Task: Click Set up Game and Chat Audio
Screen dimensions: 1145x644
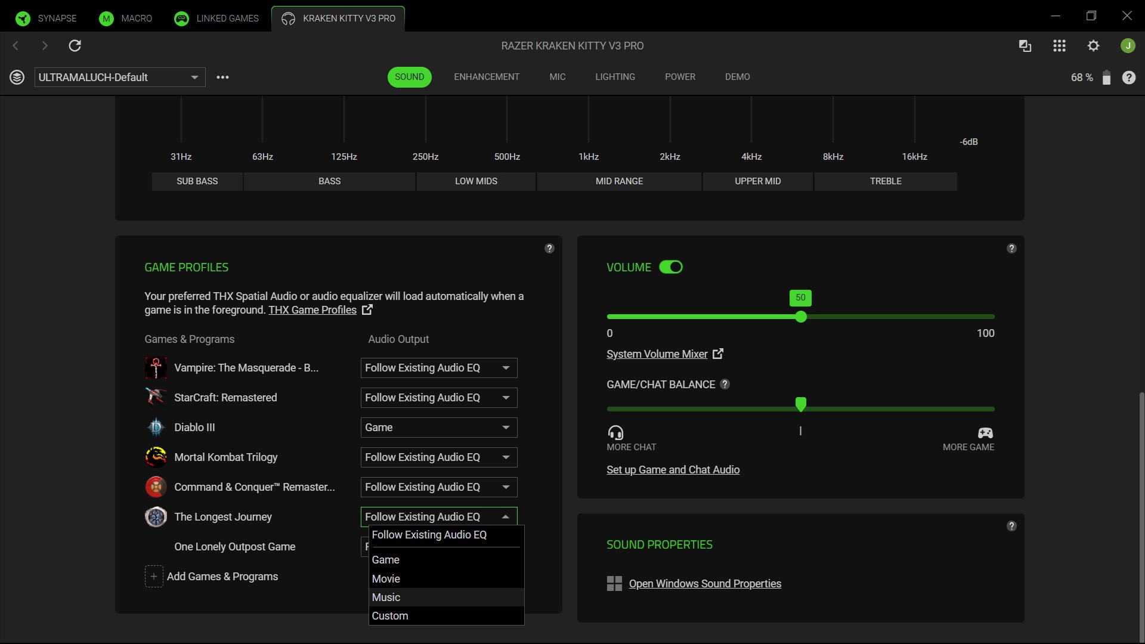Action: [x=673, y=469]
